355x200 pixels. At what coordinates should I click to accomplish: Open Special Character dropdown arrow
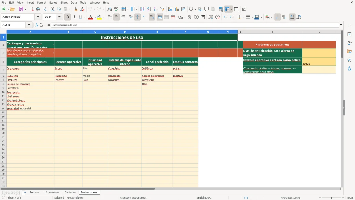(195, 9)
